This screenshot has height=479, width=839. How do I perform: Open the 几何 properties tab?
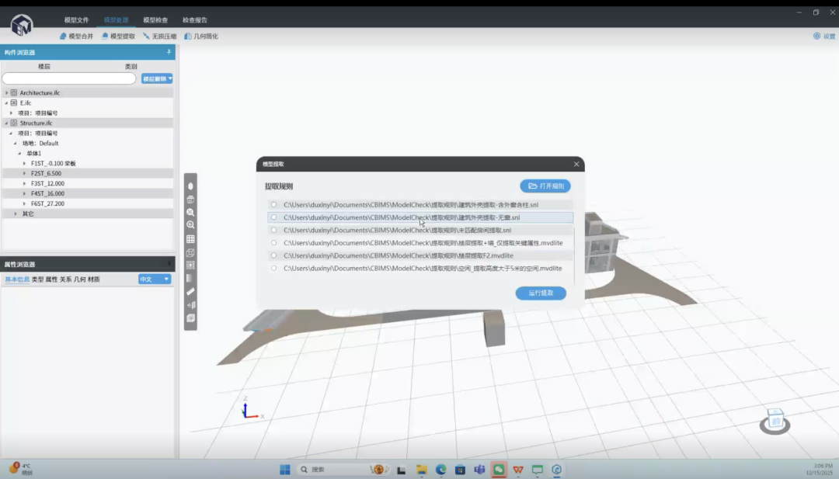click(80, 279)
